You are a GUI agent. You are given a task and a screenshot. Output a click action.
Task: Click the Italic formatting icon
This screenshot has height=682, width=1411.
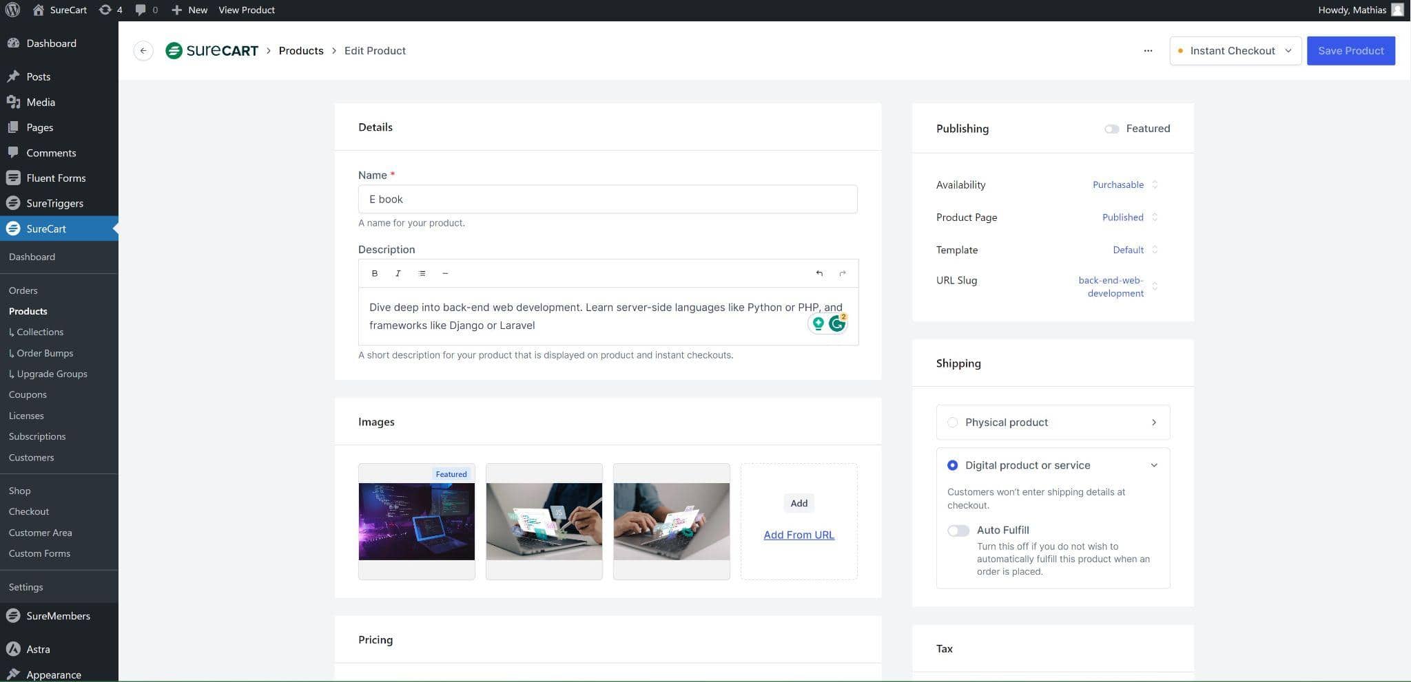(x=398, y=273)
